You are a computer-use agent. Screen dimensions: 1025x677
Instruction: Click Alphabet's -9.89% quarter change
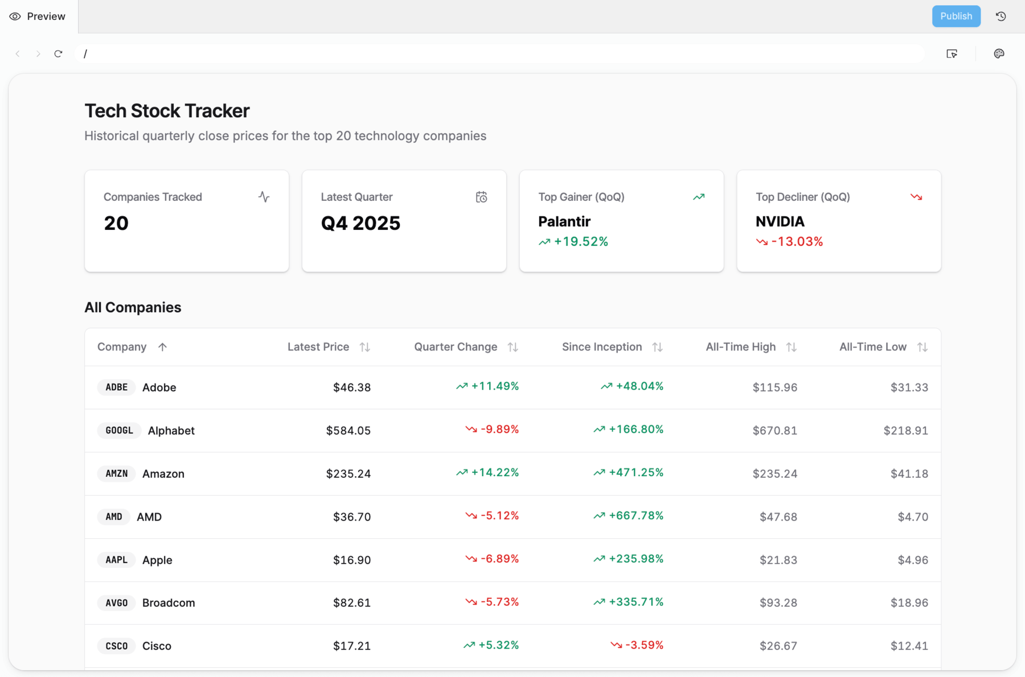(x=492, y=430)
